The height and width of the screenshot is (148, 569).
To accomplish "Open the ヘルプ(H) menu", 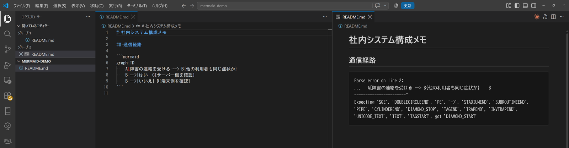I will (x=160, y=6).
